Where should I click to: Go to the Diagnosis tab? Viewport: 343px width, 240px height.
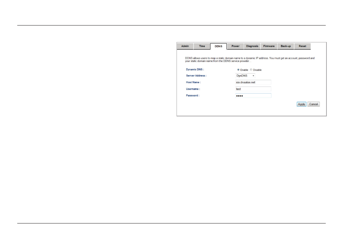[x=252, y=46]
